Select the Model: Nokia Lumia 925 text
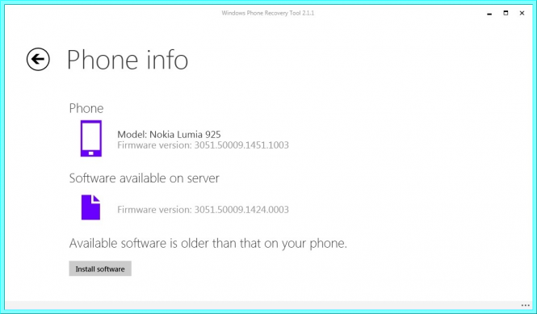The height and width of the screenshot is (314, 537). click(169, 134)
